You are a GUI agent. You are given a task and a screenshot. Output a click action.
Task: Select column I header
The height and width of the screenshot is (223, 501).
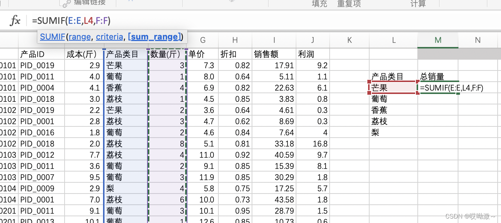[274, 40]
